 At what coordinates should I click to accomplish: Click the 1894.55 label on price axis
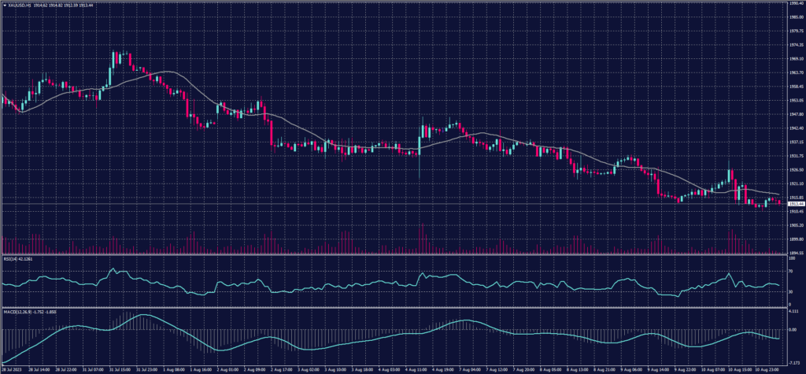coord(794,253)
